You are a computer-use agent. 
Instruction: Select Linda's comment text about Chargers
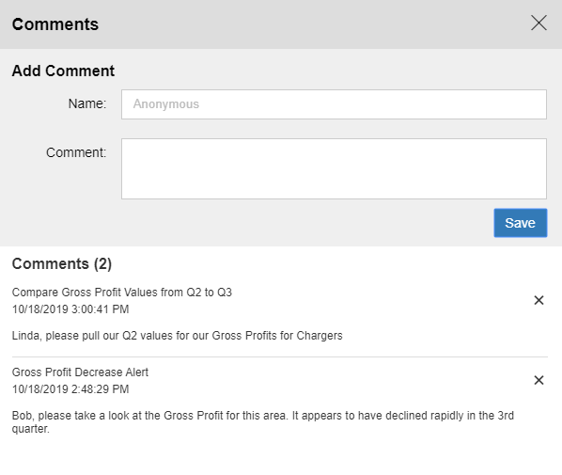pyautogui.click(x=177, y=336)
